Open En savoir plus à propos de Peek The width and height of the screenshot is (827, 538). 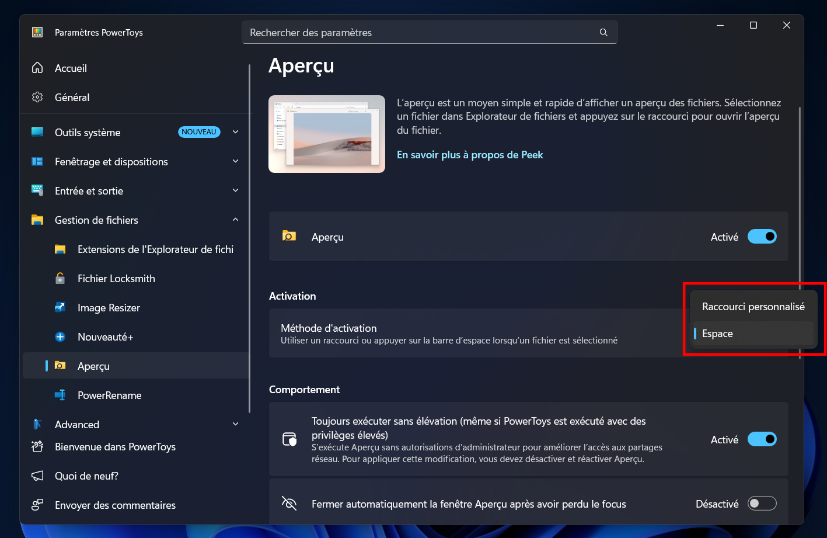point(470,155)
